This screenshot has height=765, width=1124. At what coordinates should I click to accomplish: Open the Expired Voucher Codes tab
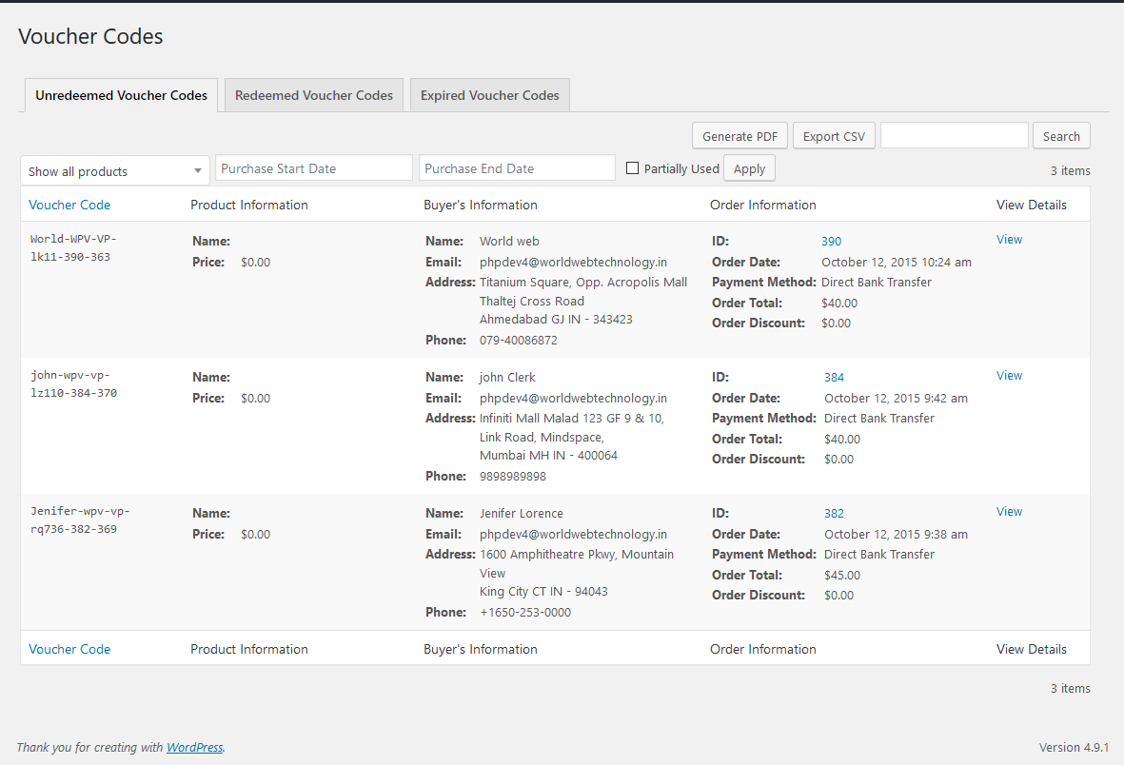(489, 95)
